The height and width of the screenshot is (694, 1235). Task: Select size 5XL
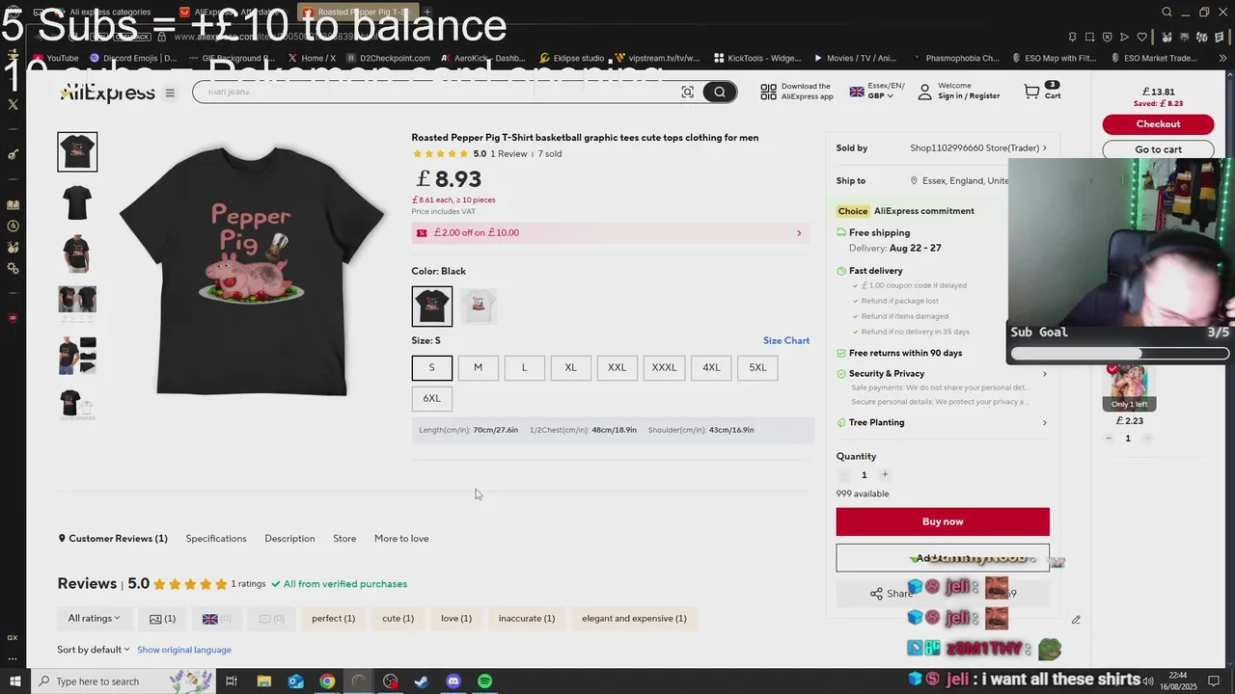(757, 367)
